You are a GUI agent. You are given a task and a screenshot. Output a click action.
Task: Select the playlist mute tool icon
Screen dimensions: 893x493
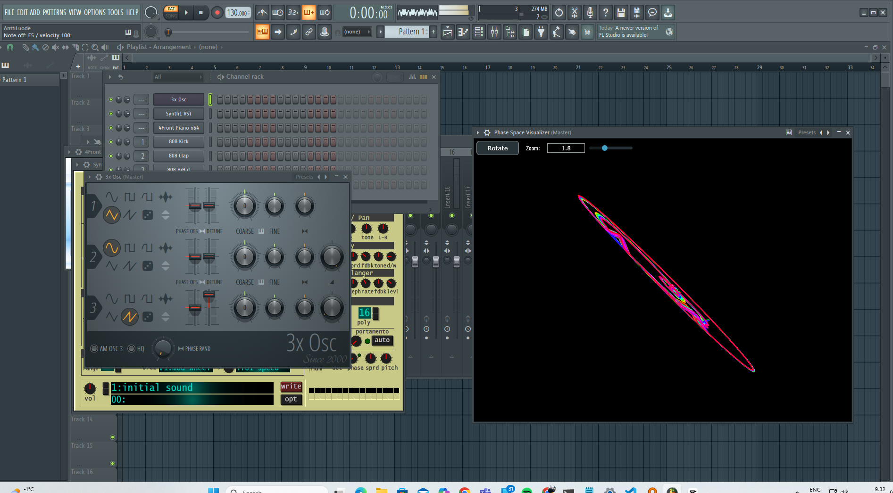coord(55,47)
